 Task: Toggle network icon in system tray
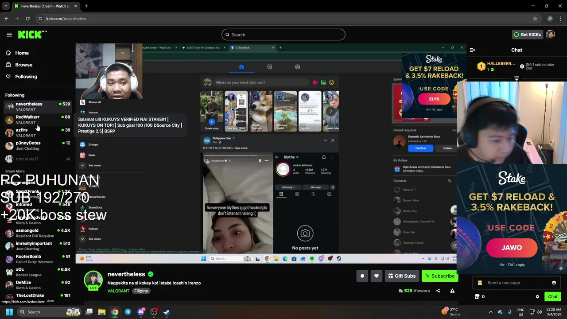532,312
